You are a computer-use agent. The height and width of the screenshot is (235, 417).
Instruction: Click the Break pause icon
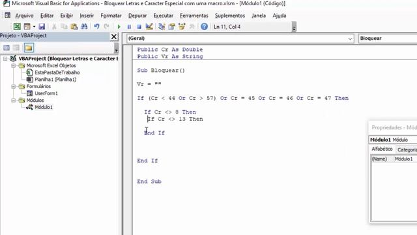tap(129, 27)
